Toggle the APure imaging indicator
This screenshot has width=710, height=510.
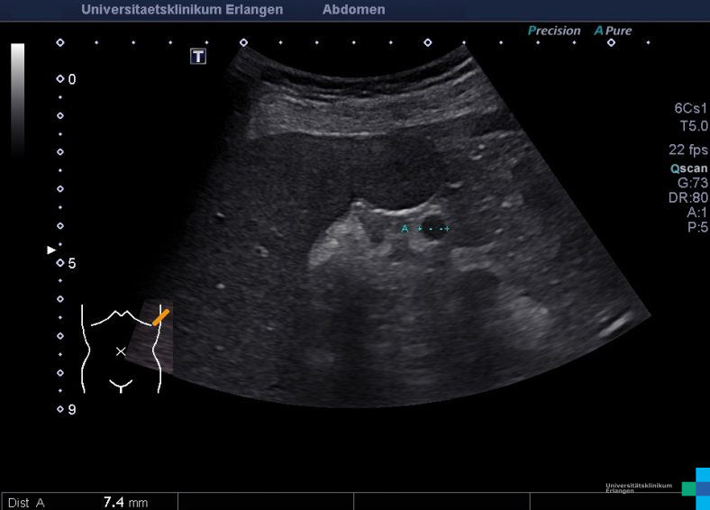point(613,31)
